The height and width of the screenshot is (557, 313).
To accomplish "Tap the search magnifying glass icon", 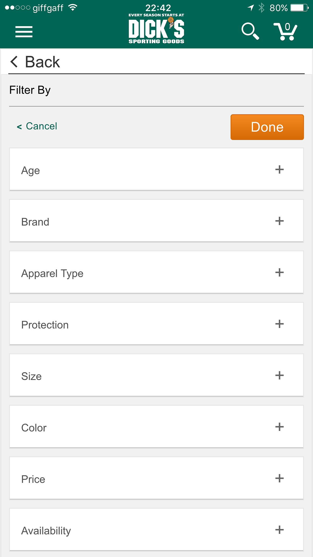I will pos(250,31).
